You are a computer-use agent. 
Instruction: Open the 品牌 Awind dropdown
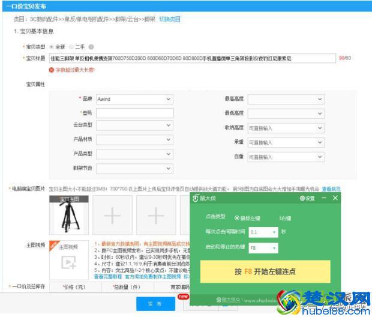(x=134, y=99)
